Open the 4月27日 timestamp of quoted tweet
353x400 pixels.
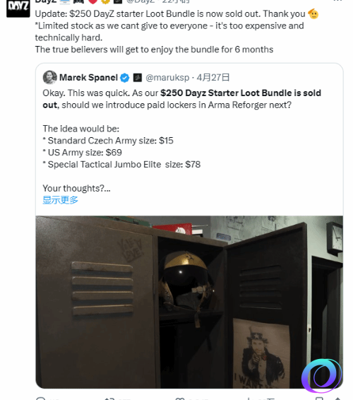(213, 78)
